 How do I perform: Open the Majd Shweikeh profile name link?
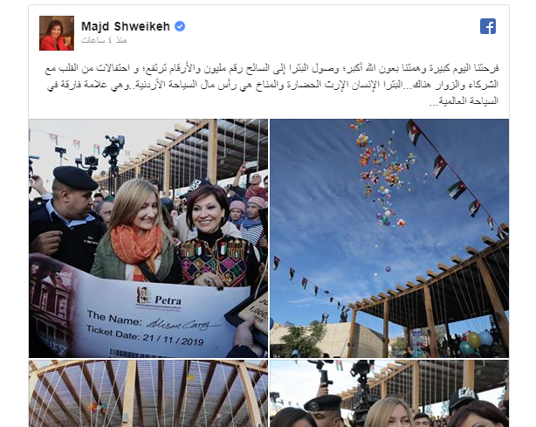point(126,26)
